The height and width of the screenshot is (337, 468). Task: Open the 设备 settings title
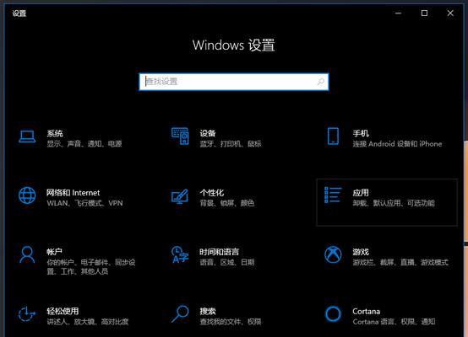coord(208,133)
